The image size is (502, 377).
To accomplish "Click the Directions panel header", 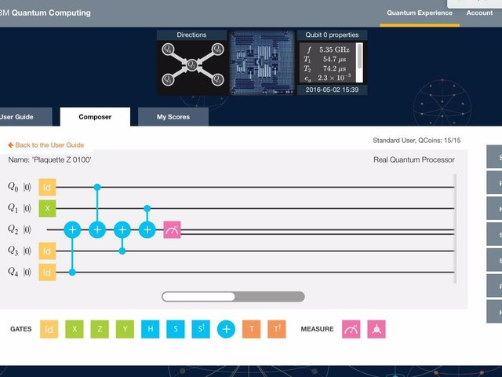I will (191, 35).
